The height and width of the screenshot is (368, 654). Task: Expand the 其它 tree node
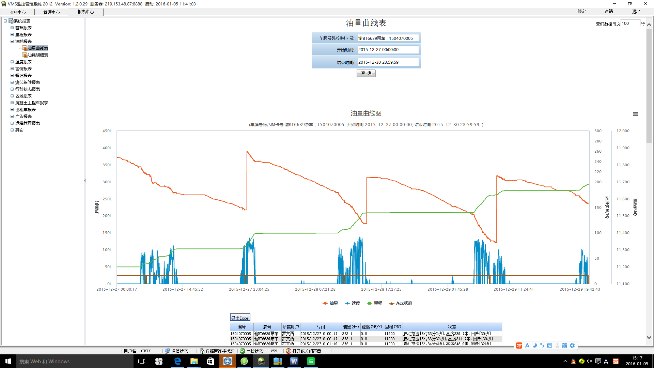[x=12, y=130]
